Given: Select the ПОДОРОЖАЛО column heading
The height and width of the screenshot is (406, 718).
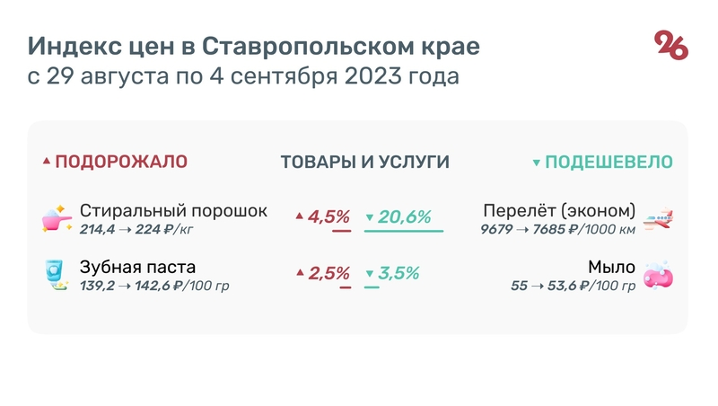Looking at the screenshot, I should click(x=121, y=162).
